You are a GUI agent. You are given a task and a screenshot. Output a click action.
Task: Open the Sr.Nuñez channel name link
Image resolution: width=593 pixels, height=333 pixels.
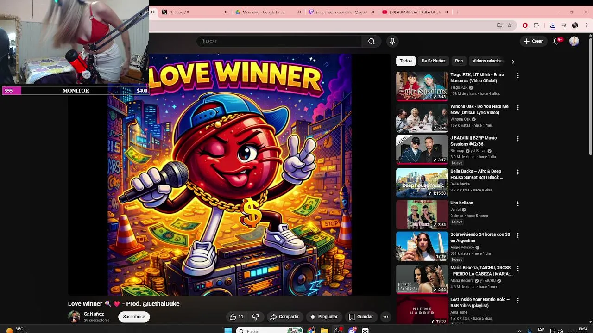[94, 314]
